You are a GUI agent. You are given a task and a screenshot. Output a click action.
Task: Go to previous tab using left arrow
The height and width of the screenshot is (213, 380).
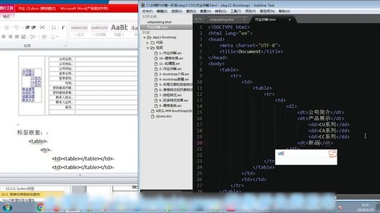(196, 19)
